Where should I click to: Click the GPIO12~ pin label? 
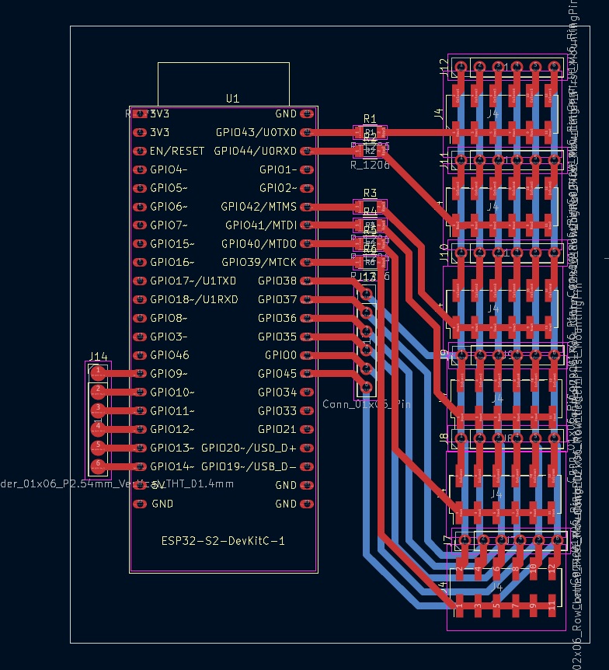(172, 429)
